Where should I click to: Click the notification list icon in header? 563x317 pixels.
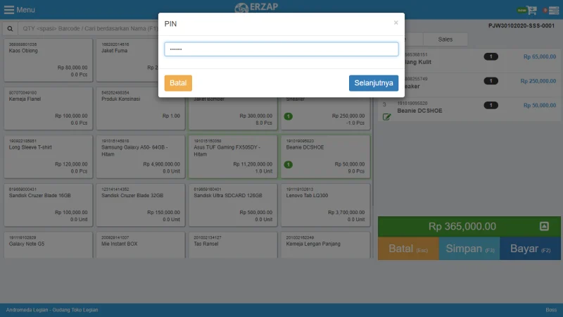pos(552,10)
